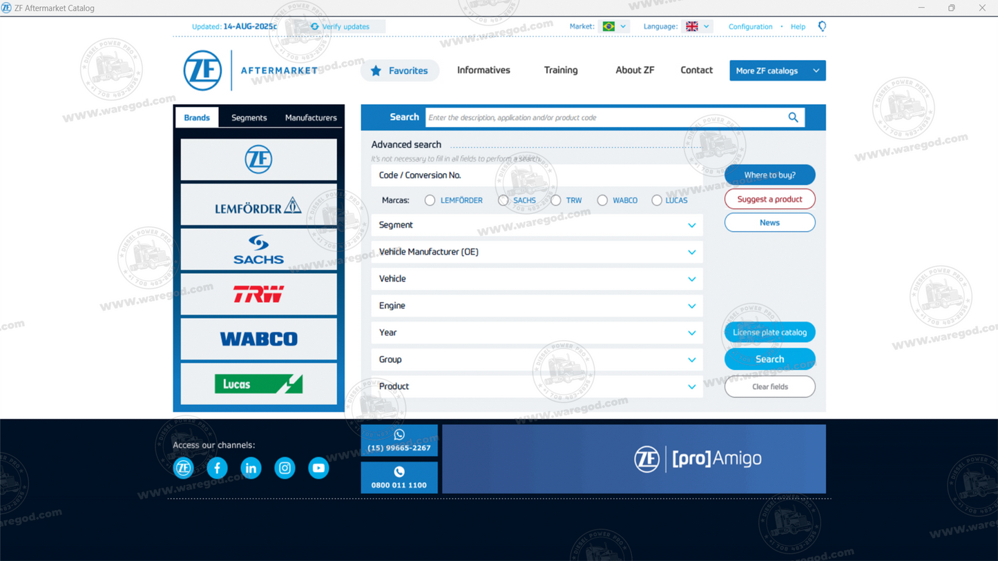The image size is (998, 561).
Task: Minimize the ZF Aftermarket Catalog window
Action: (x=921, y=8)
